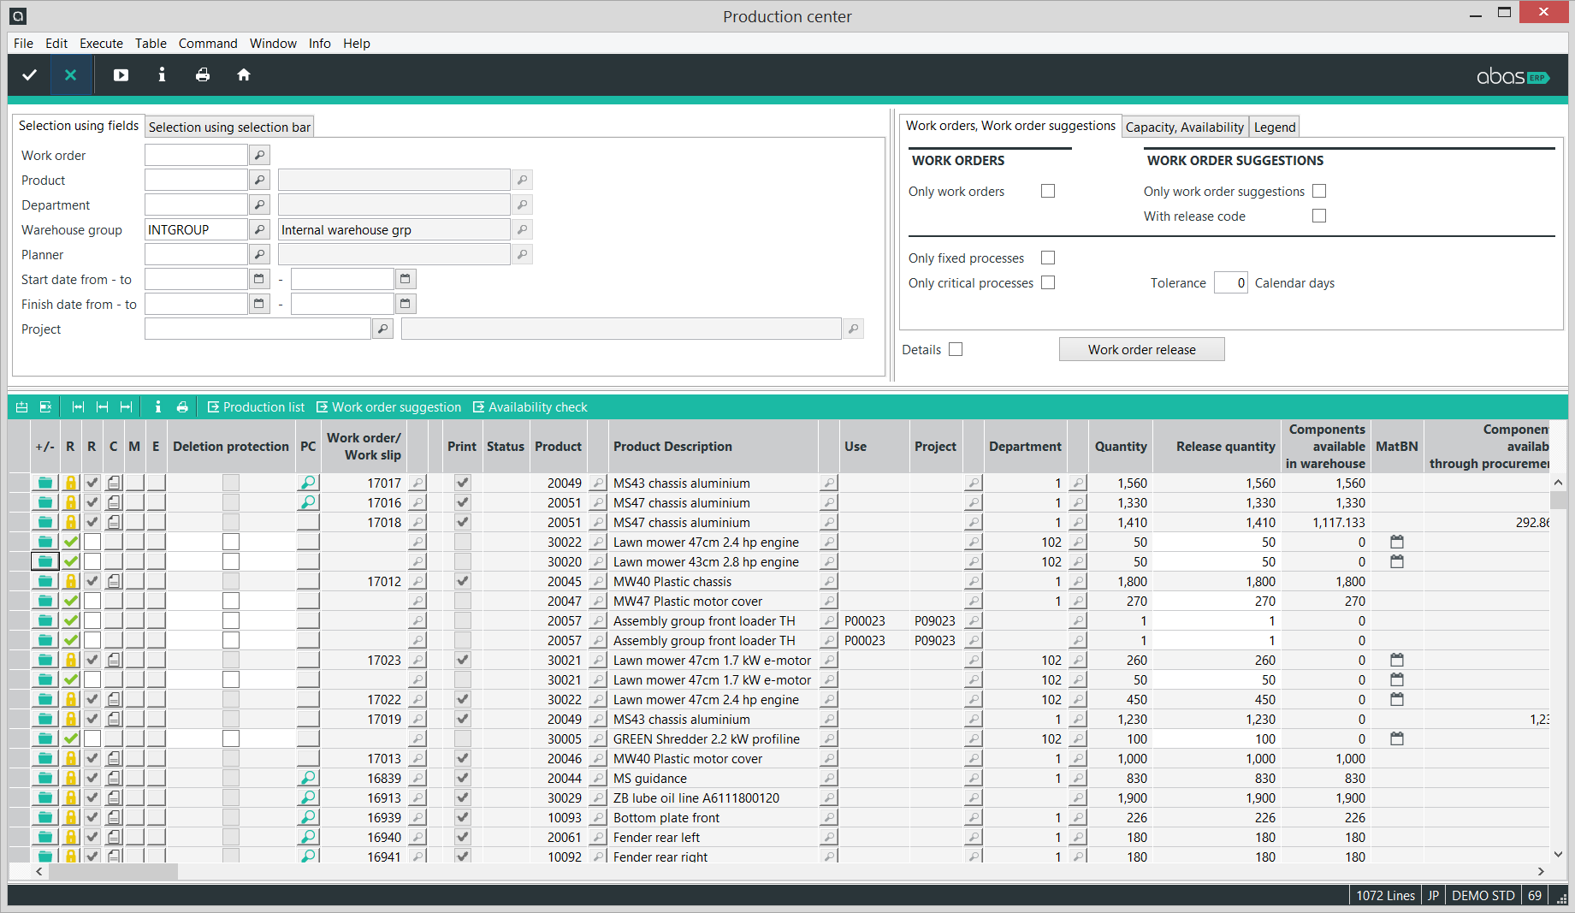Cancel with the X toolbar icon
This screenshot has height=913, width=1575.
pyautogui.click(x=71, y=75)
